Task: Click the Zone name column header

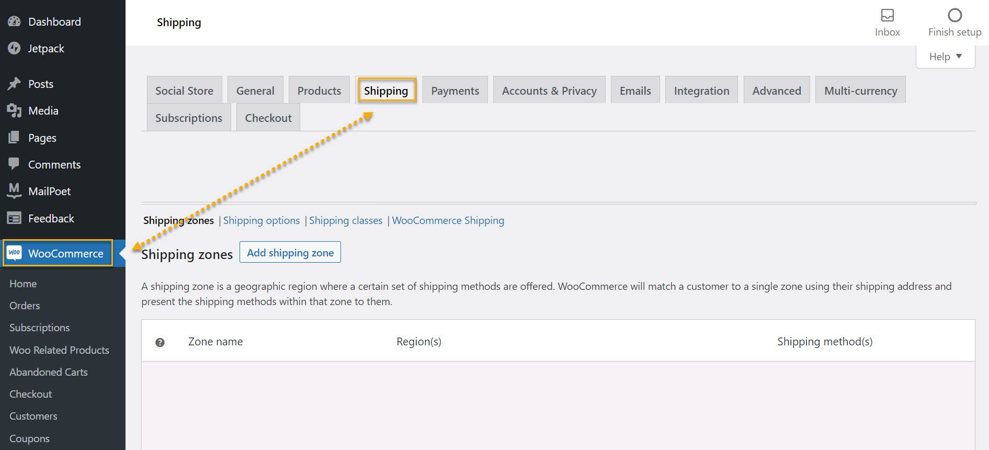Action: point(215,342)
